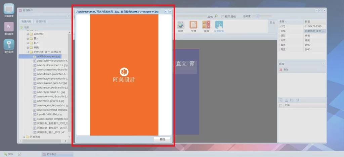Tick the checkbox beside 名稱 column in lower-right list

tap(281, 105)
